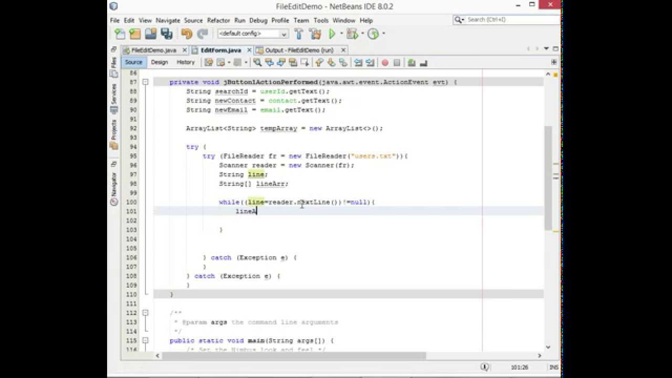Open Debug project dropdown arrow

pyautogui.click(x=362, y=34)
